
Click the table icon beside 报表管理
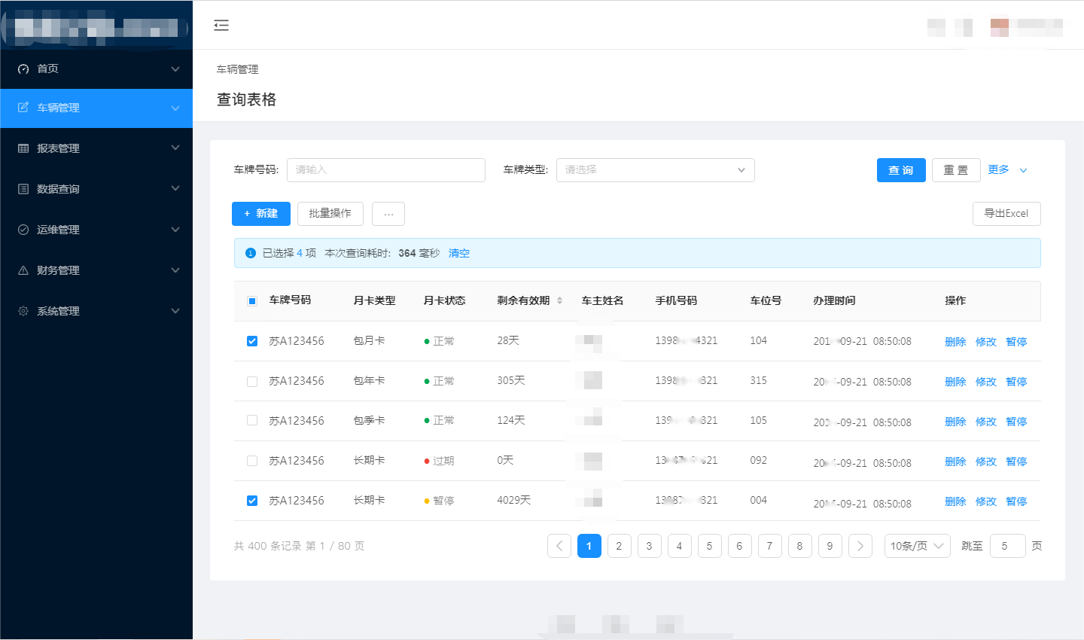[x=23, y=148]
